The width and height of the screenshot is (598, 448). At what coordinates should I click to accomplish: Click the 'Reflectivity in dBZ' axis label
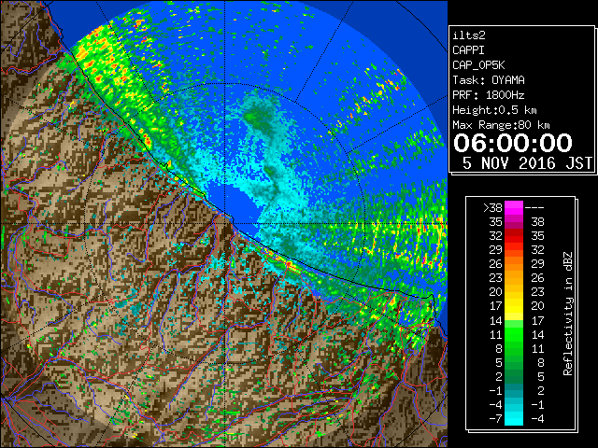pyautogui.click(x=568, y=314)
